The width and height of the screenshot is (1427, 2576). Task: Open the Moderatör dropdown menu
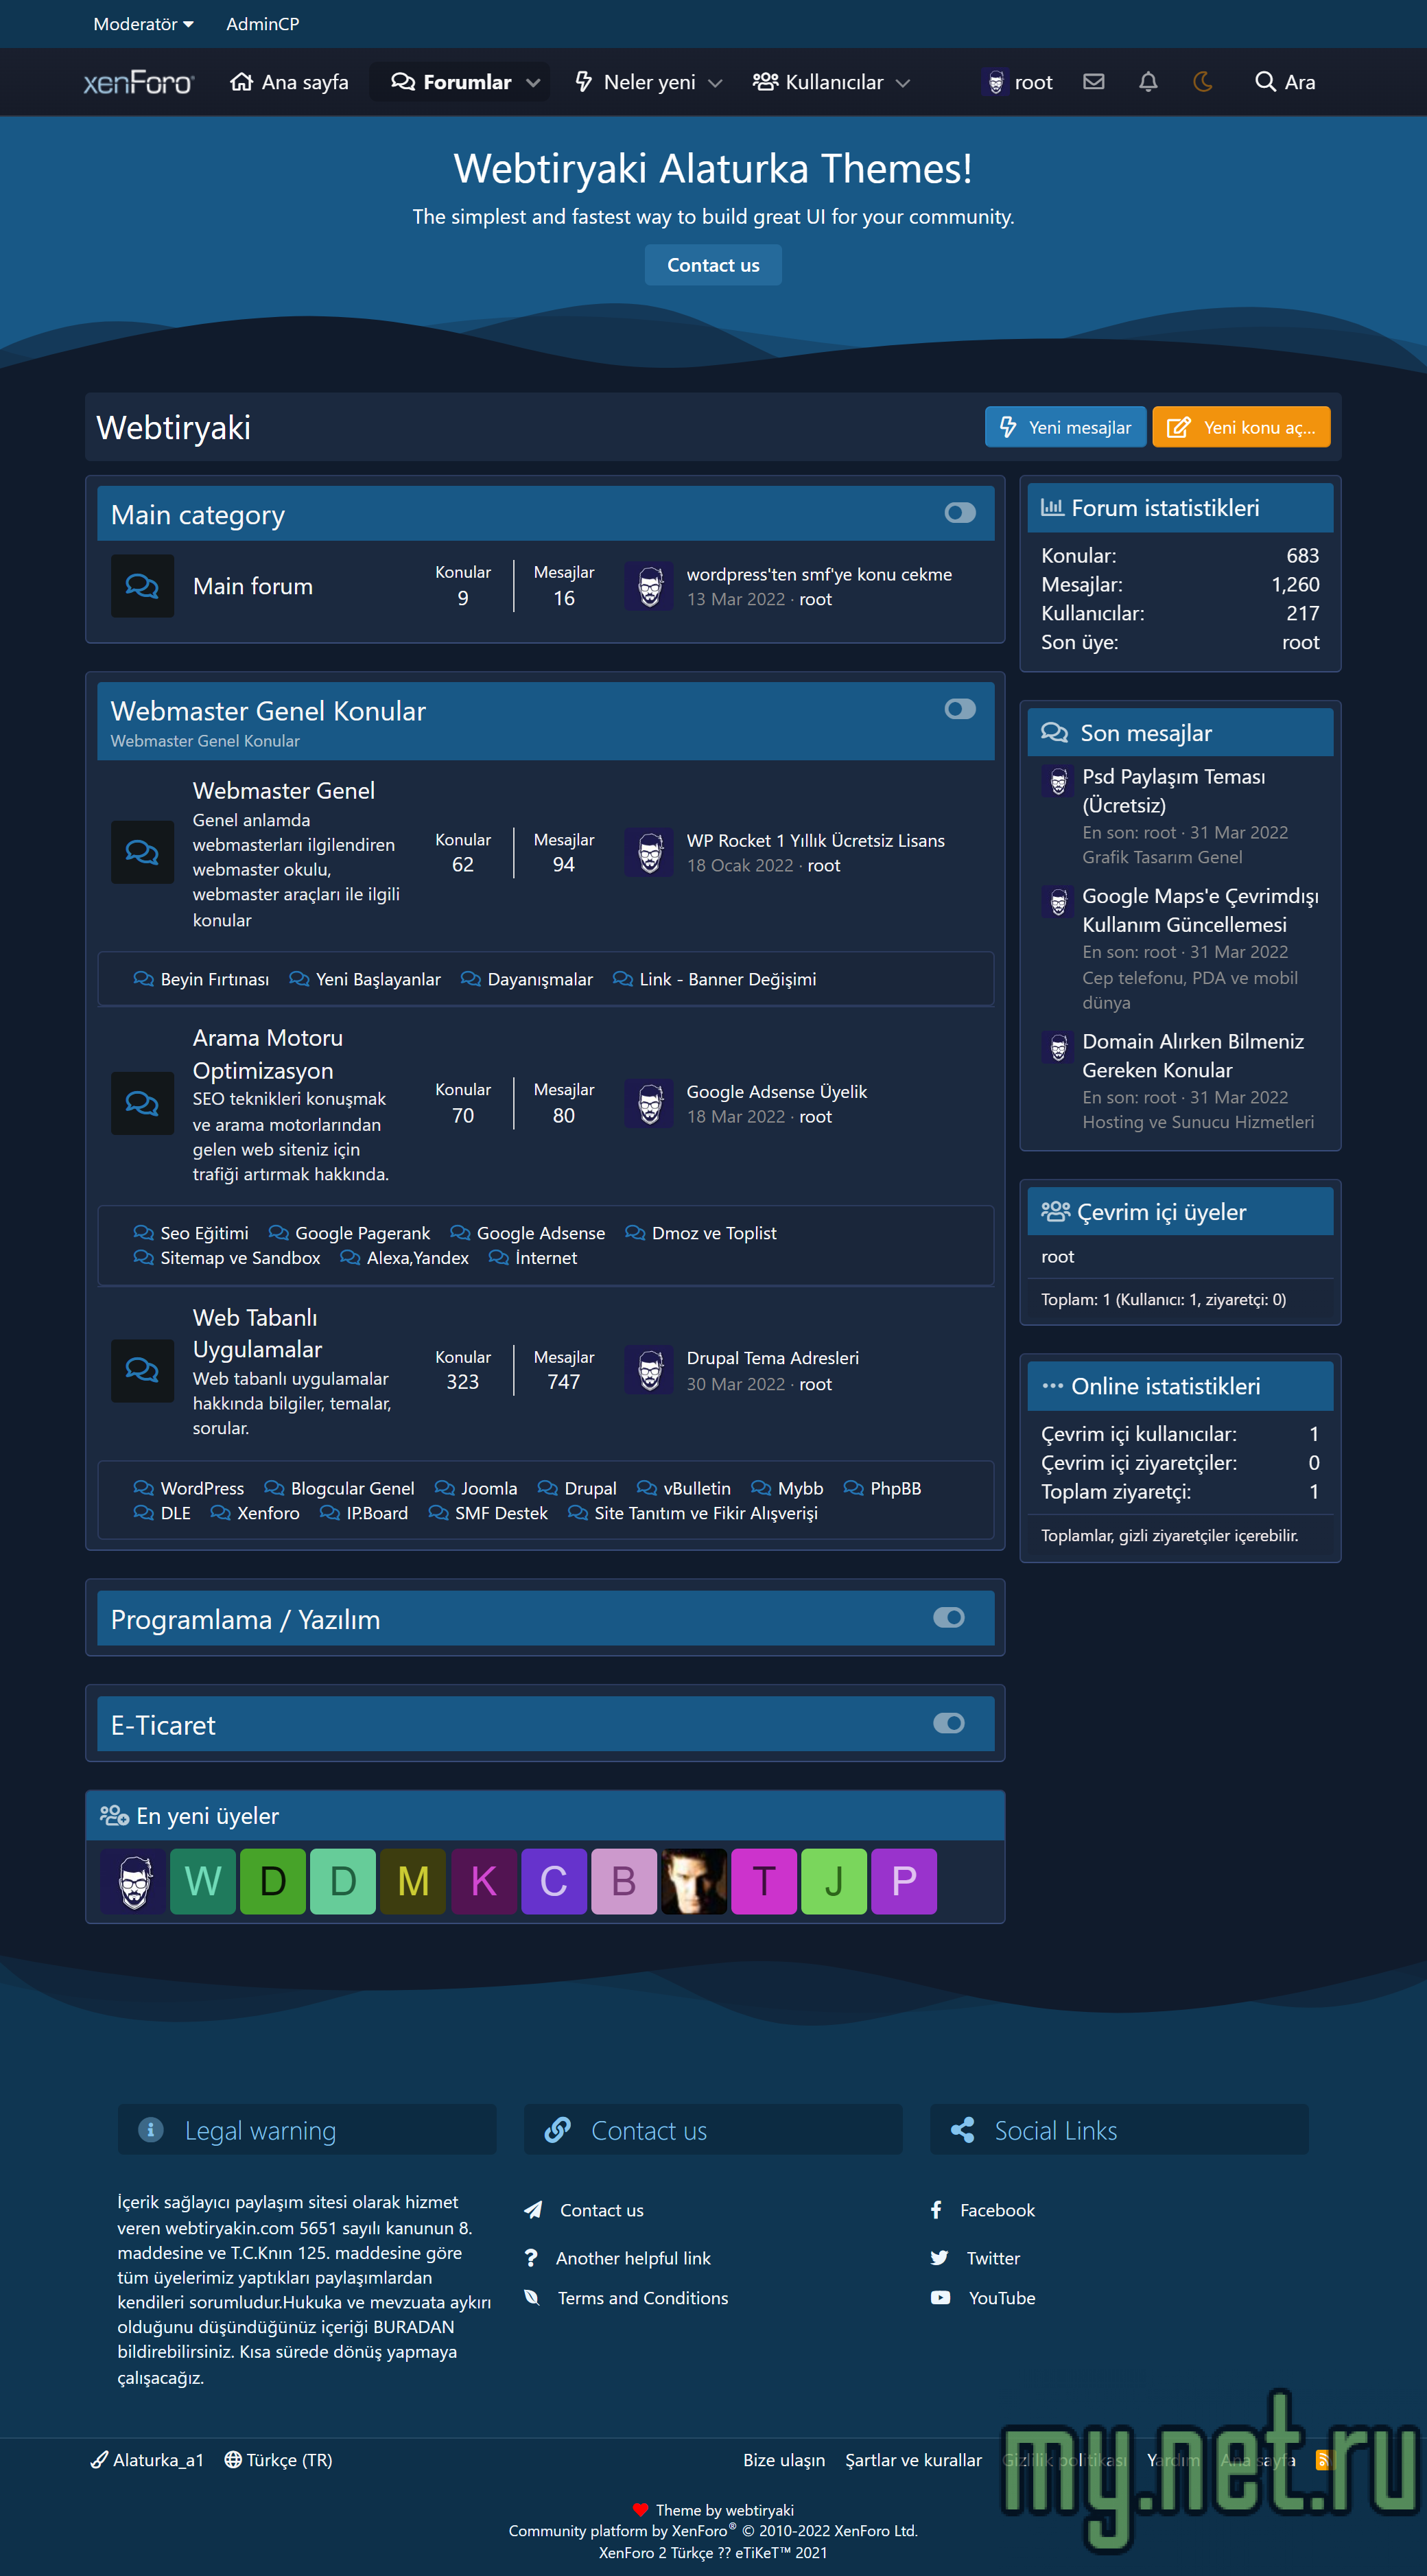point(143,24)
